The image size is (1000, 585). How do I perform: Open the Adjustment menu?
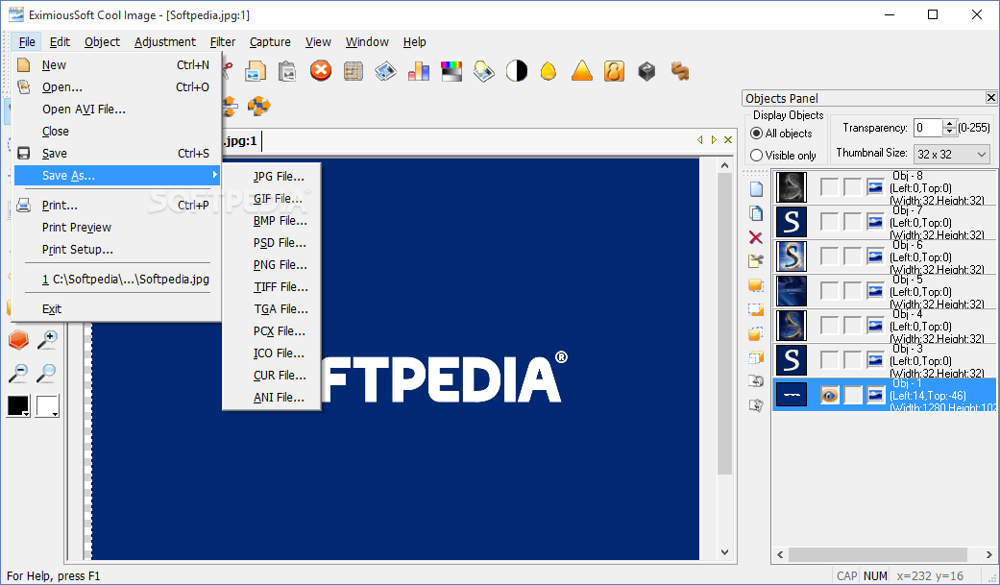tap(164, 42)
